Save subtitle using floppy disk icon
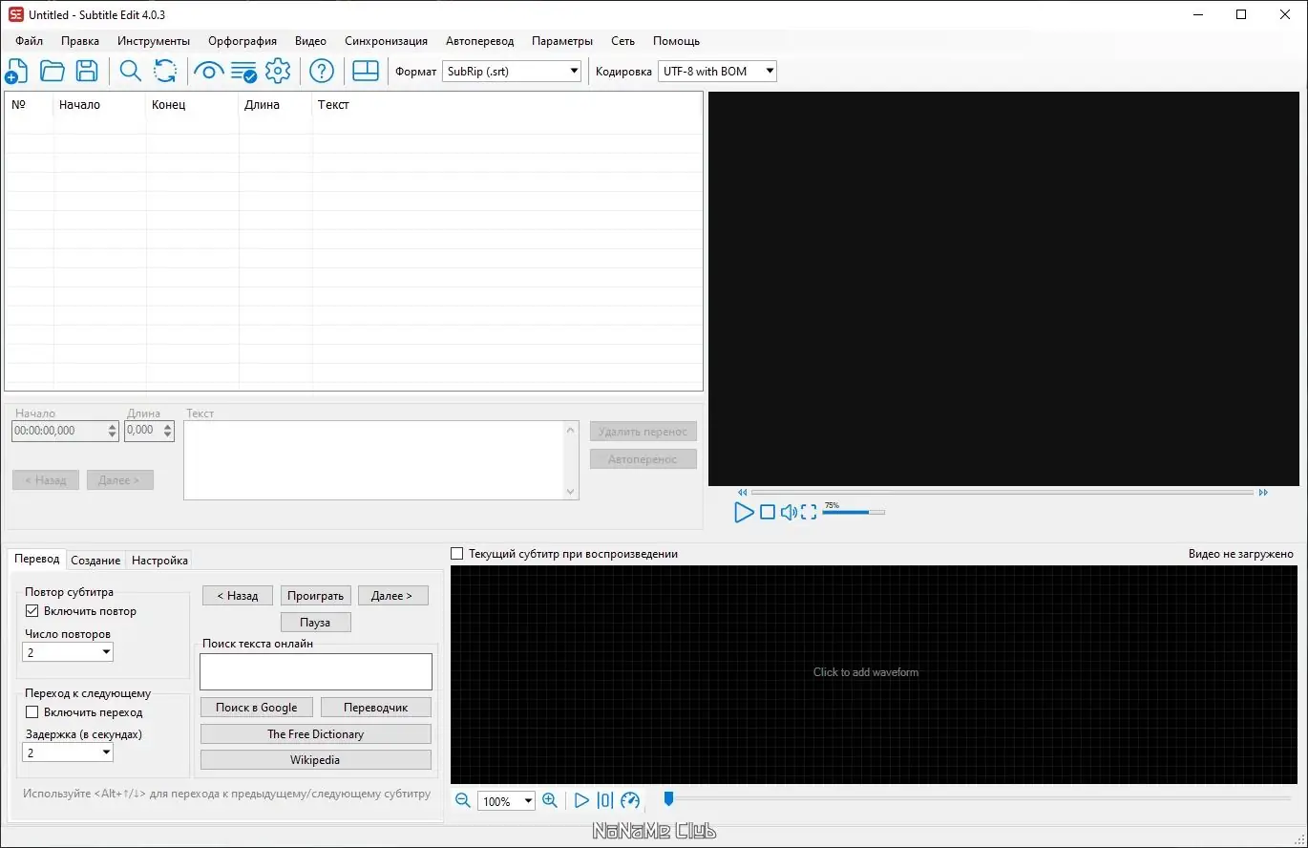 (87, 71)
